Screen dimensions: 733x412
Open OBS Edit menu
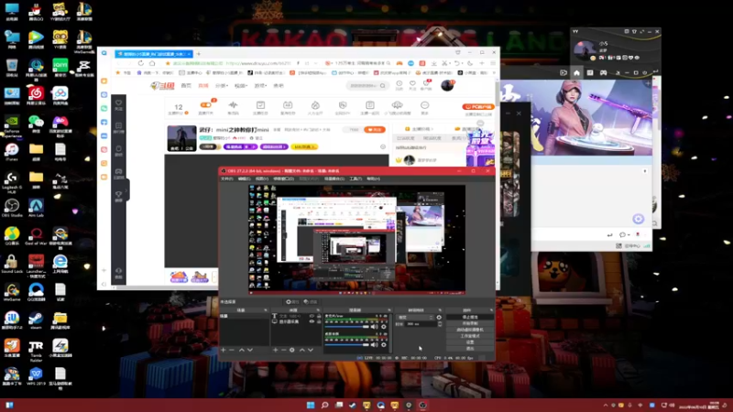pyautogui.click(x=244, y=179)
